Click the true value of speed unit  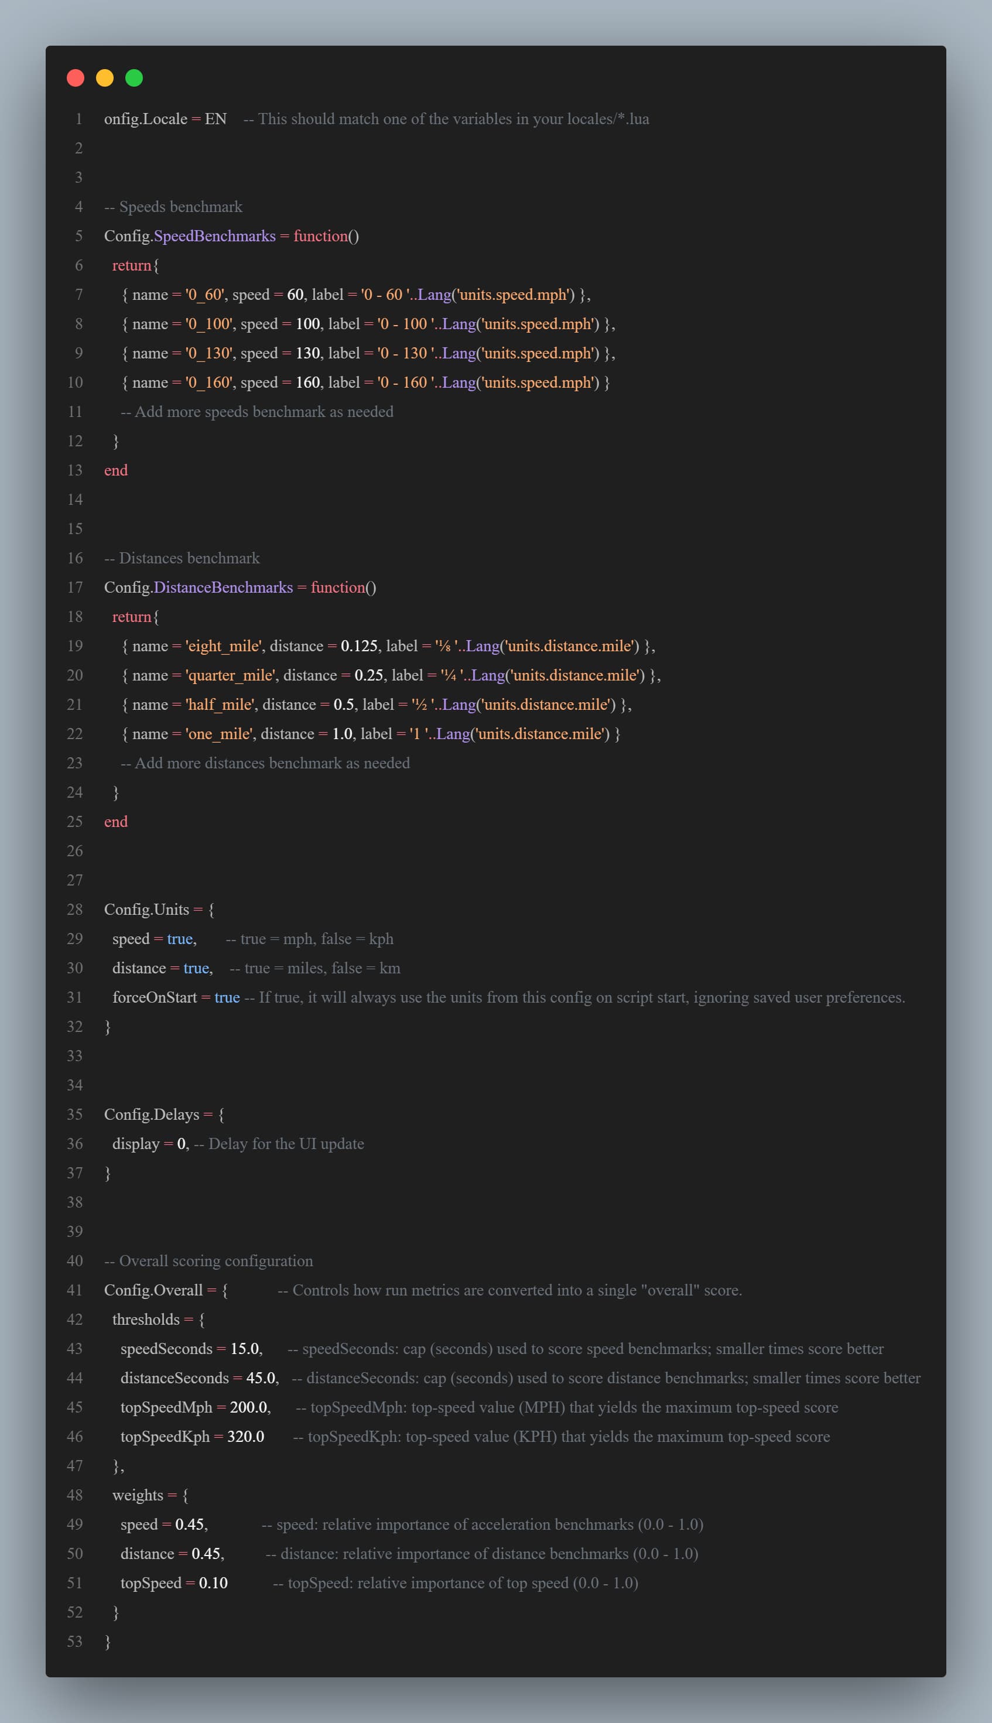pyautogui.click(x=180, y=939)
